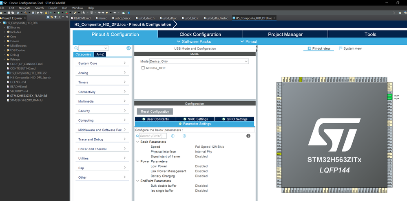Toggle the Activate_SOF checkbox
The width and height of the screenshot is (407, 201).
143,68
